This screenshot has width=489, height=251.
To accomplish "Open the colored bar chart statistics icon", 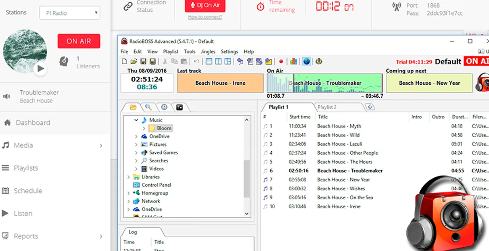I will (x=294, y=61).
